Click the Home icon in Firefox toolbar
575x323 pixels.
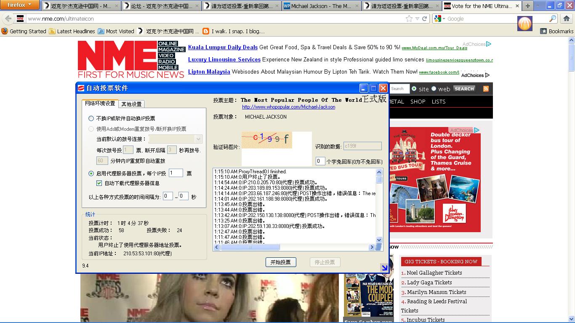566,19
